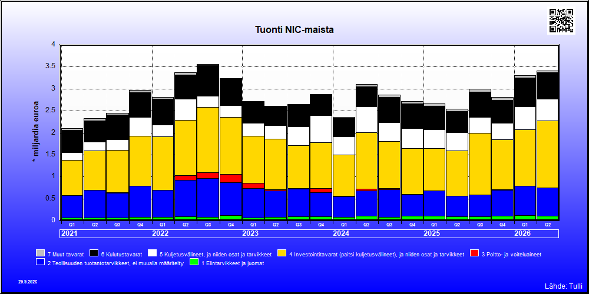Select the 2024 year label

pos(342,233)
